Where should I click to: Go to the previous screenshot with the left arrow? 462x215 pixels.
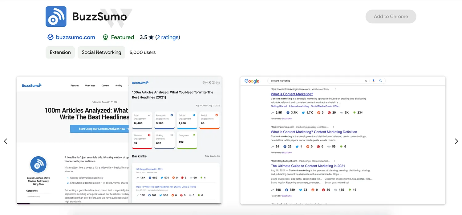point(6,141)
